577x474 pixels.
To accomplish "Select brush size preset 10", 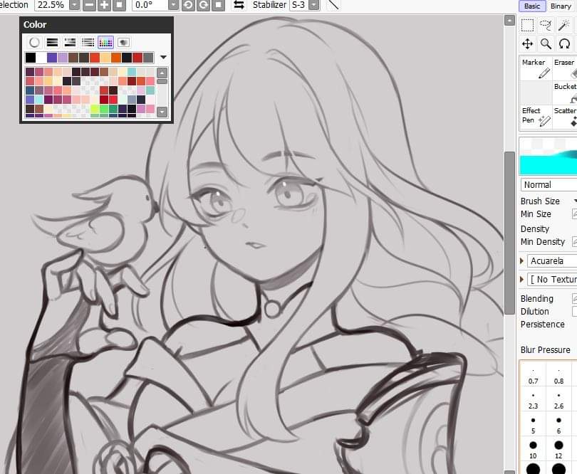I will [x=534, y=450].
